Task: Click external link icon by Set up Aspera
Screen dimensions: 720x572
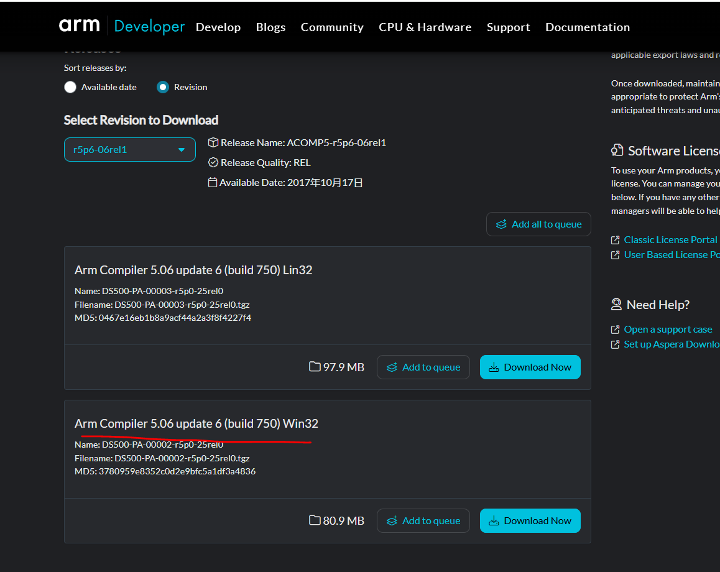Action: [616, 344]
